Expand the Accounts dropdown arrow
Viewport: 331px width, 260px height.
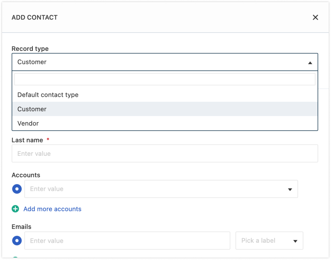(x=290, y=189)
